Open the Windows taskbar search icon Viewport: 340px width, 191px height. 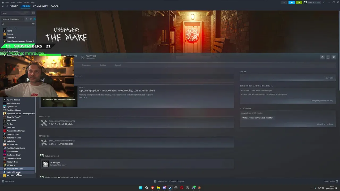point(147,188)
